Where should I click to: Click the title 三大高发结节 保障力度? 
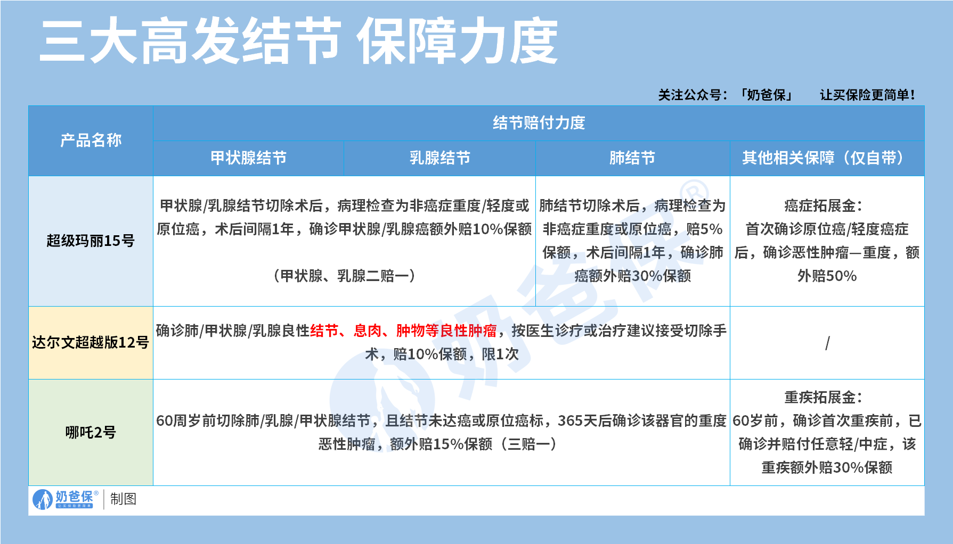[298, 41]
